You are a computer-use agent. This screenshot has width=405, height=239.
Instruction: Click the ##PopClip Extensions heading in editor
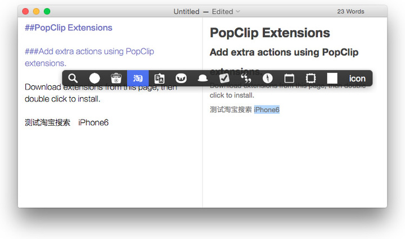69,27
